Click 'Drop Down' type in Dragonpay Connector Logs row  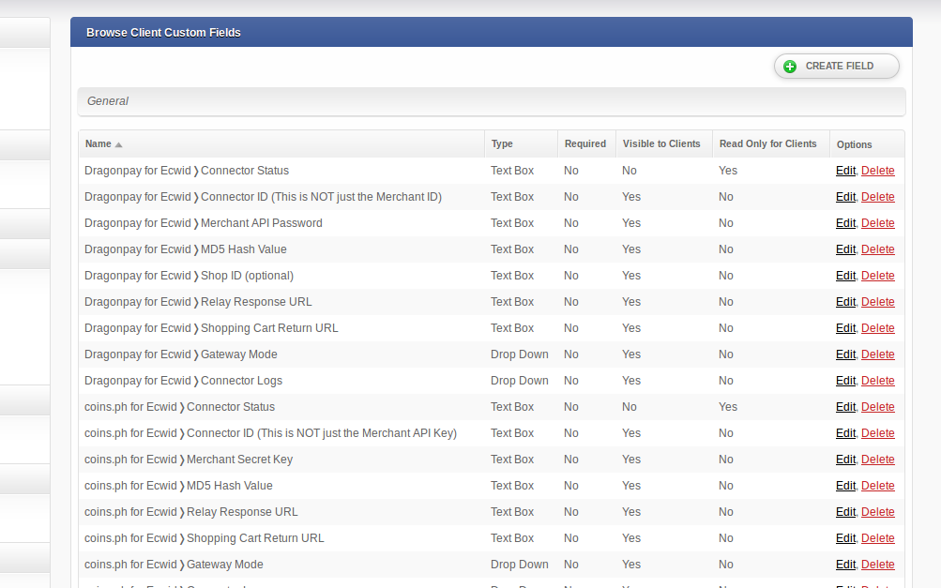tap(519, 381)
